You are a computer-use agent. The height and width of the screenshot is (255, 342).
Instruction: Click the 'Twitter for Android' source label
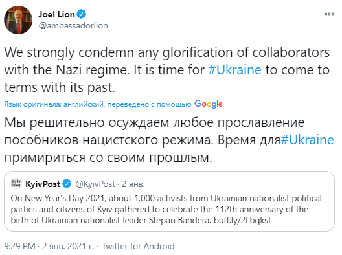tap(138, 247)
